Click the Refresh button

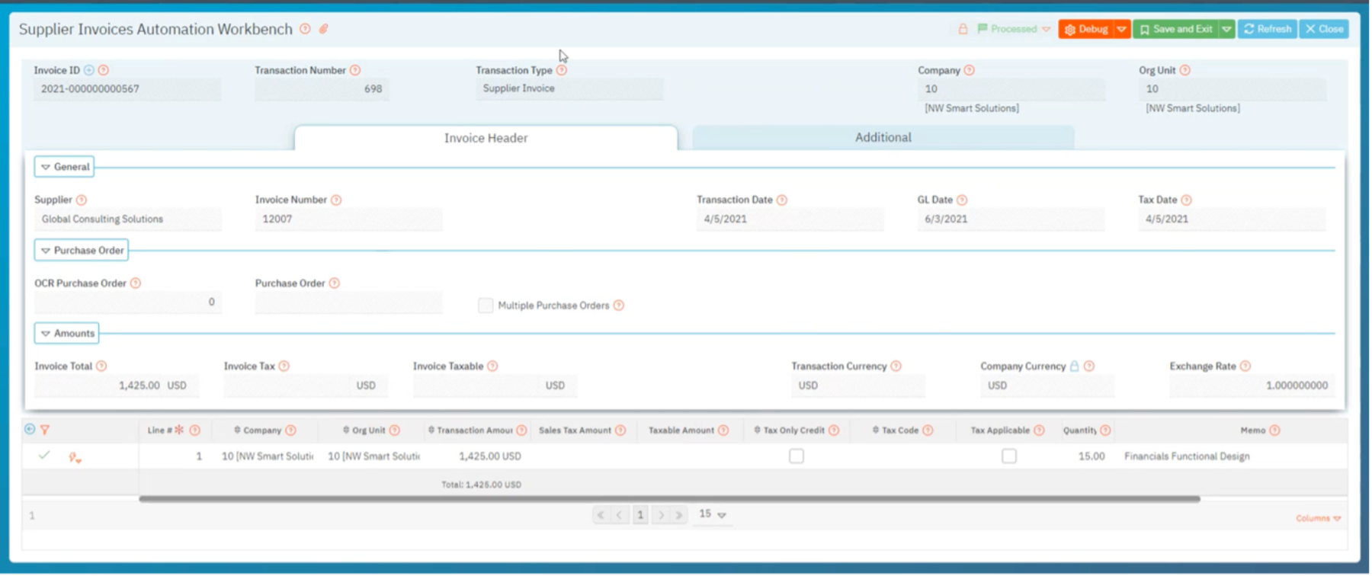click(1267, 29)
